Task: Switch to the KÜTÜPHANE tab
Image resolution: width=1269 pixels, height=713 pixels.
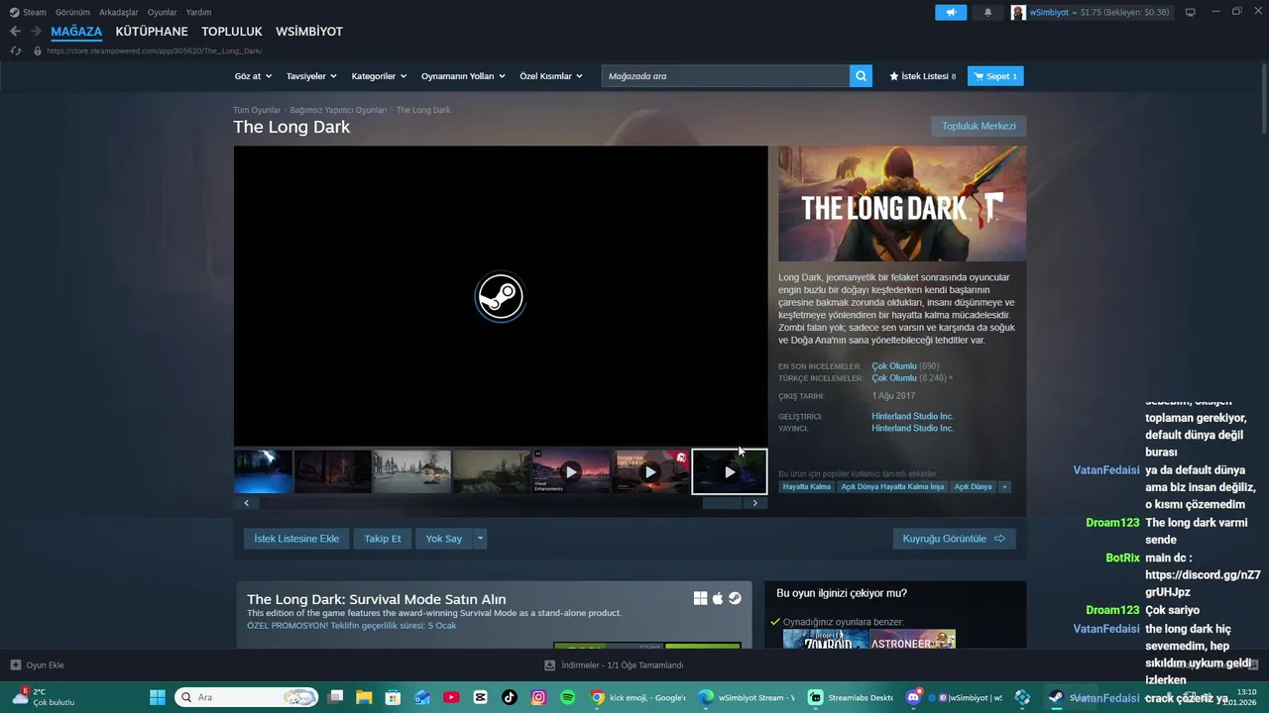Action: tap(152, 32)
